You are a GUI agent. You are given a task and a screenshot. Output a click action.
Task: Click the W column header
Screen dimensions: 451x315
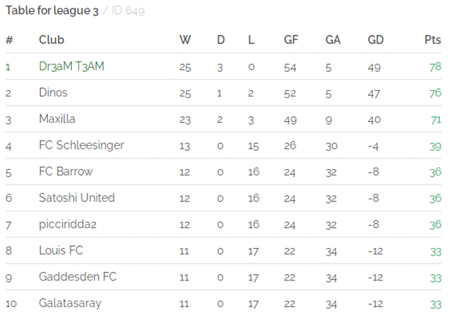(185, 39)
